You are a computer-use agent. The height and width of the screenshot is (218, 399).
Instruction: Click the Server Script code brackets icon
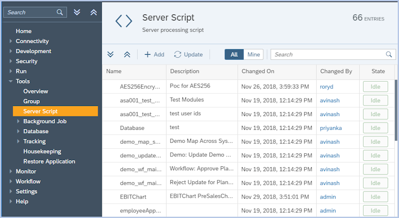click(124, 21)
